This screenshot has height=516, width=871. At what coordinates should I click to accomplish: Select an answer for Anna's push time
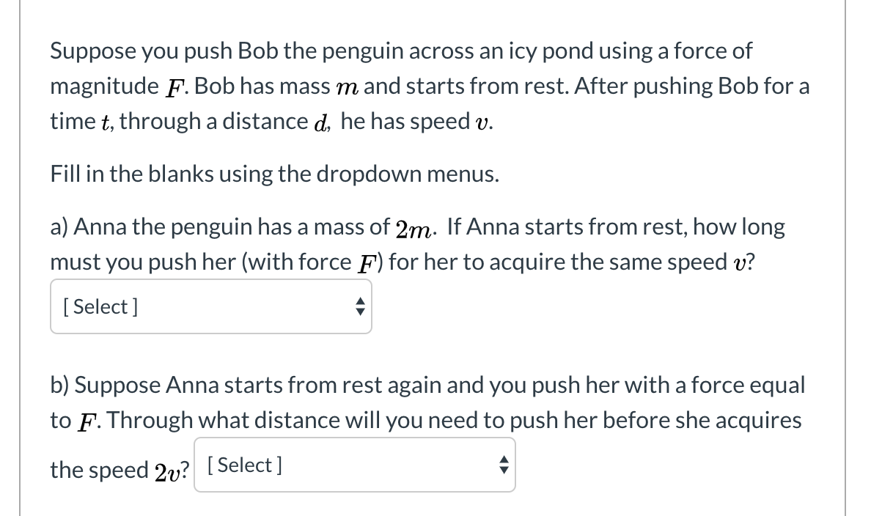click(x=211, y=307)
